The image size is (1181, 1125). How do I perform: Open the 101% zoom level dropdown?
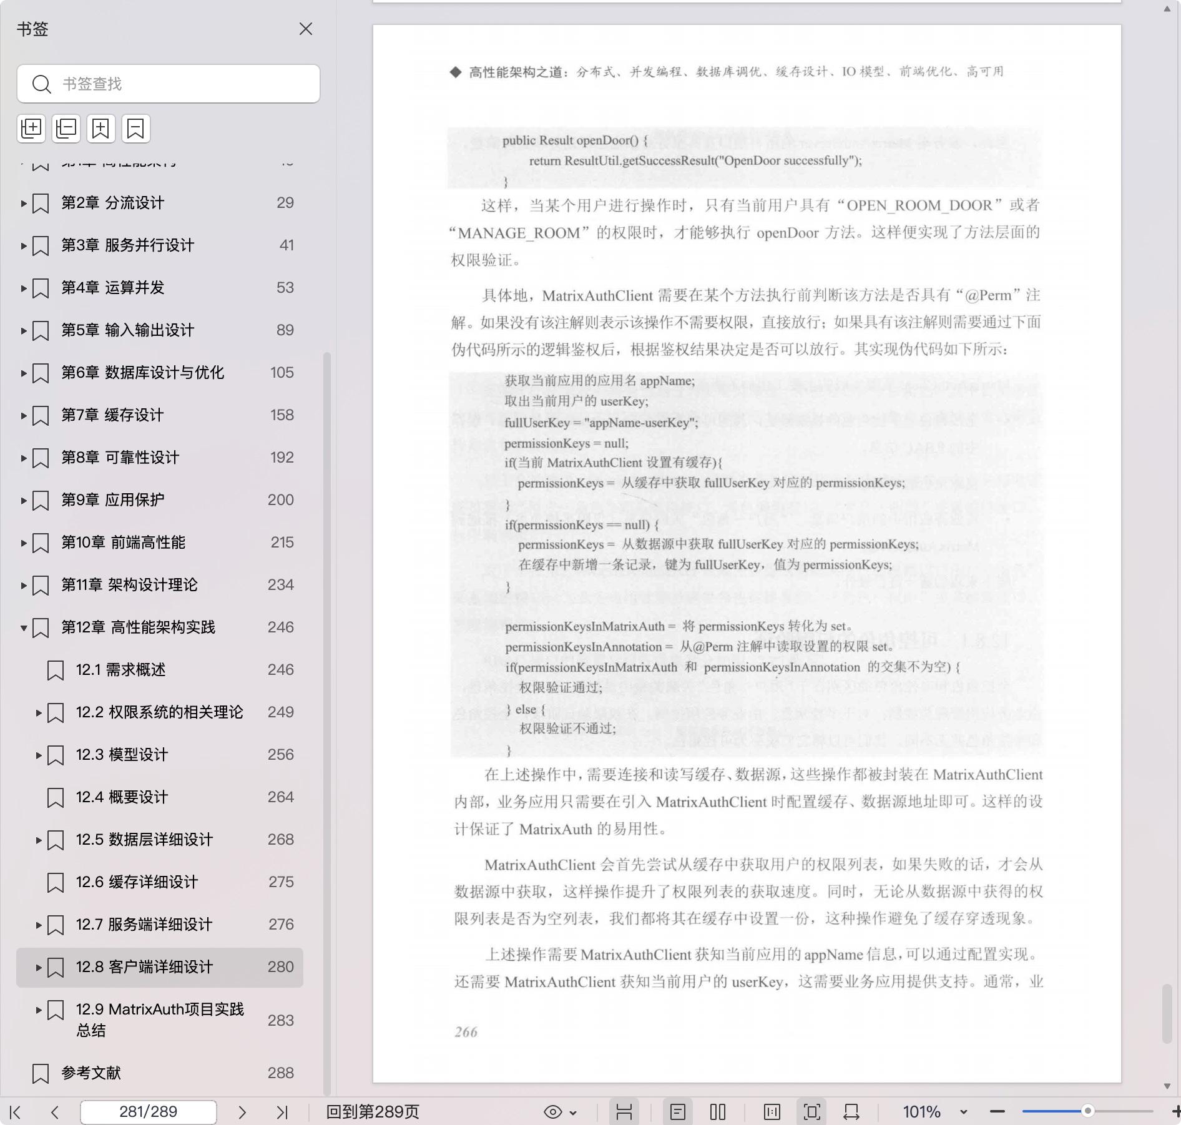(x=963, y=1112)
